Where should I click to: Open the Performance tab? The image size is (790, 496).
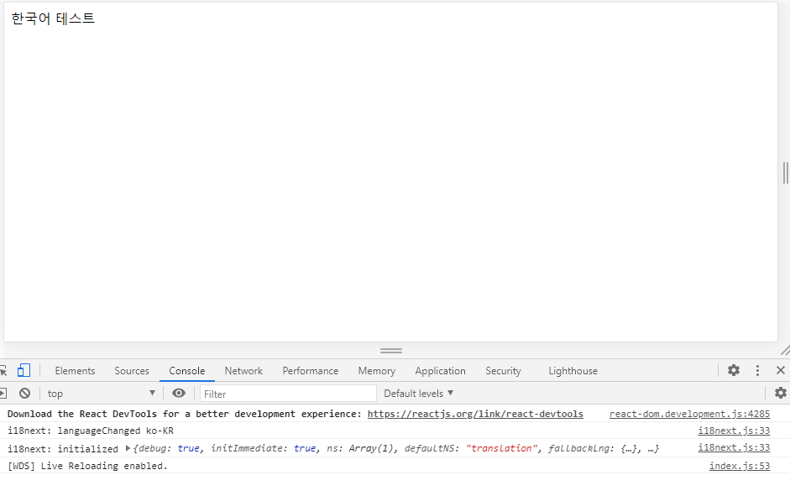[311, 371]
